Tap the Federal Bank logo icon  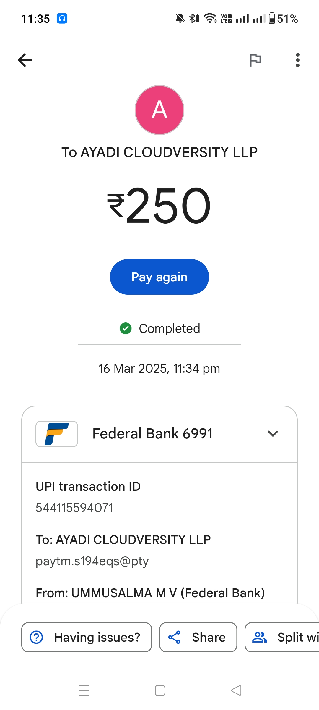coord(57,434)
